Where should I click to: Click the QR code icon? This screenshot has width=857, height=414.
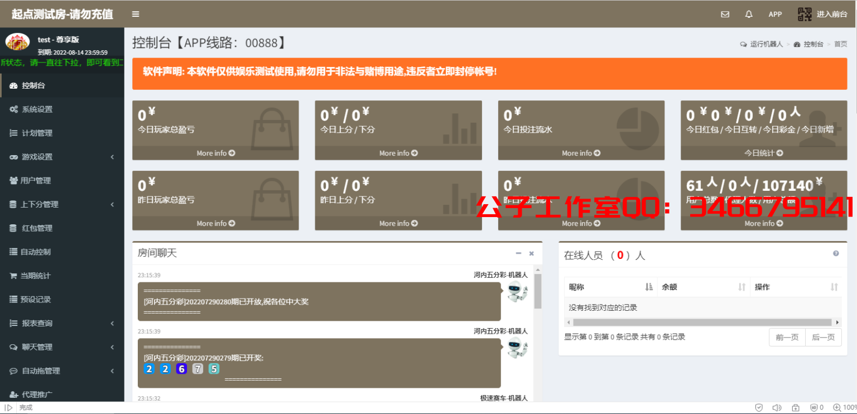(805, 15)
